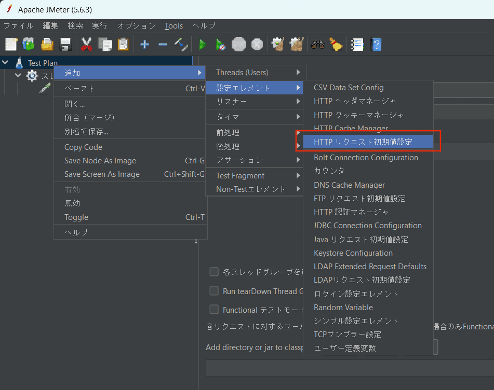The image size is (494, 390).
Task: Choose 別名で保存... context entry
Action: pyautogui.click(x=130, y=131)
